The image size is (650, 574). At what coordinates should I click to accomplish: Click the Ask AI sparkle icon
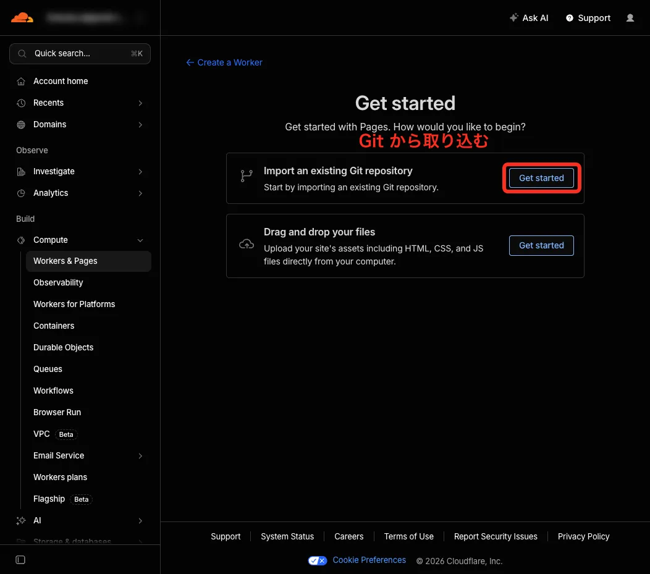point(513,17)
